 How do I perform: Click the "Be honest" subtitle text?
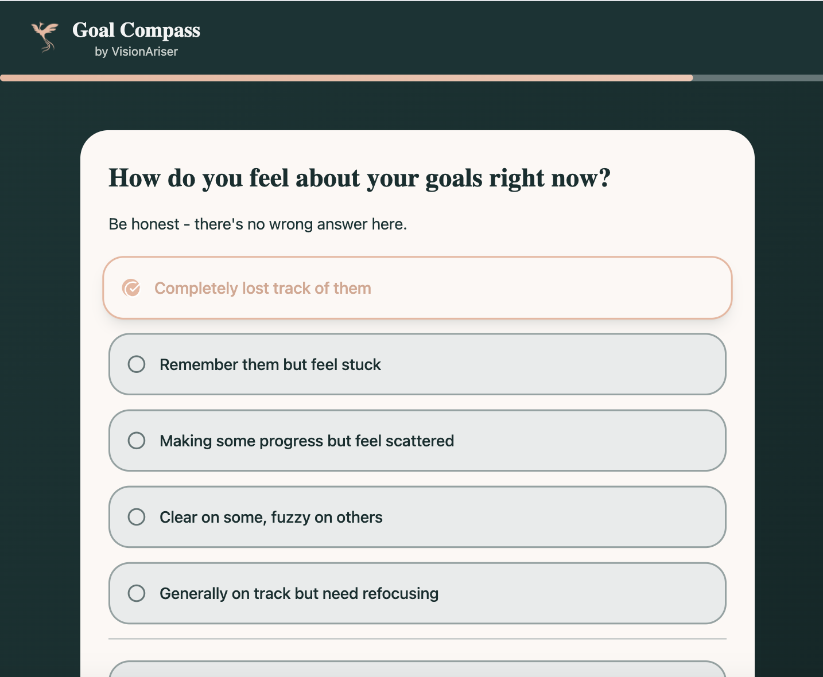(x=258, y=224)
